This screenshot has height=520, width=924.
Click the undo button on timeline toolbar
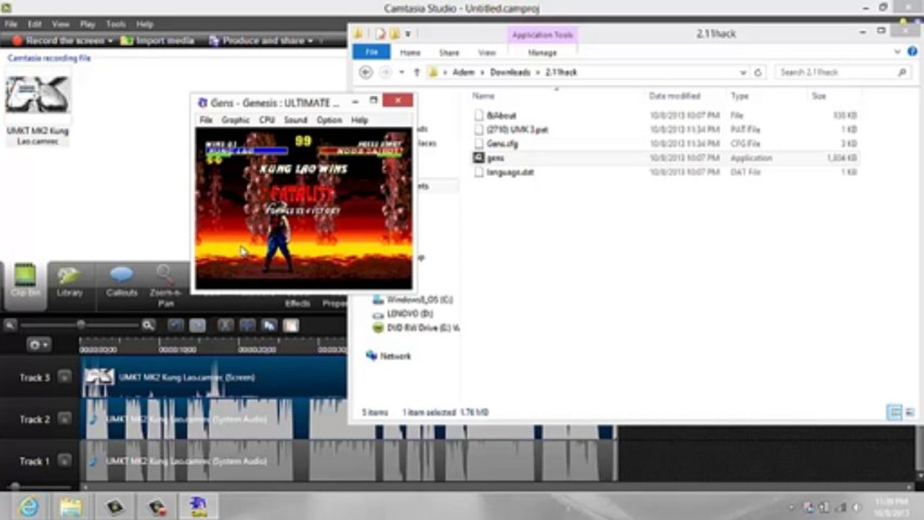[175, 326]
